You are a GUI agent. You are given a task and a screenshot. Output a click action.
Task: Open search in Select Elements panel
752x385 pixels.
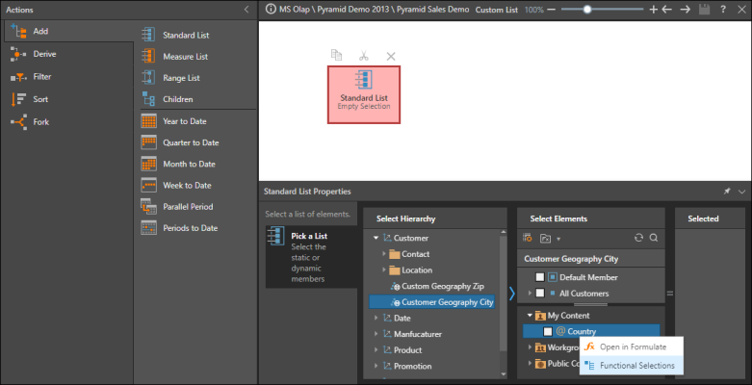point(653,238)
